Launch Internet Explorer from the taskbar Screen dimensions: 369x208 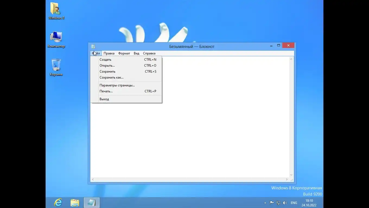click(58, 203)
